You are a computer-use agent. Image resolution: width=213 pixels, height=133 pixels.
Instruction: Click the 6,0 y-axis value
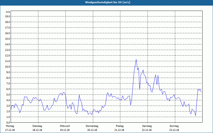tap(8, 89)
